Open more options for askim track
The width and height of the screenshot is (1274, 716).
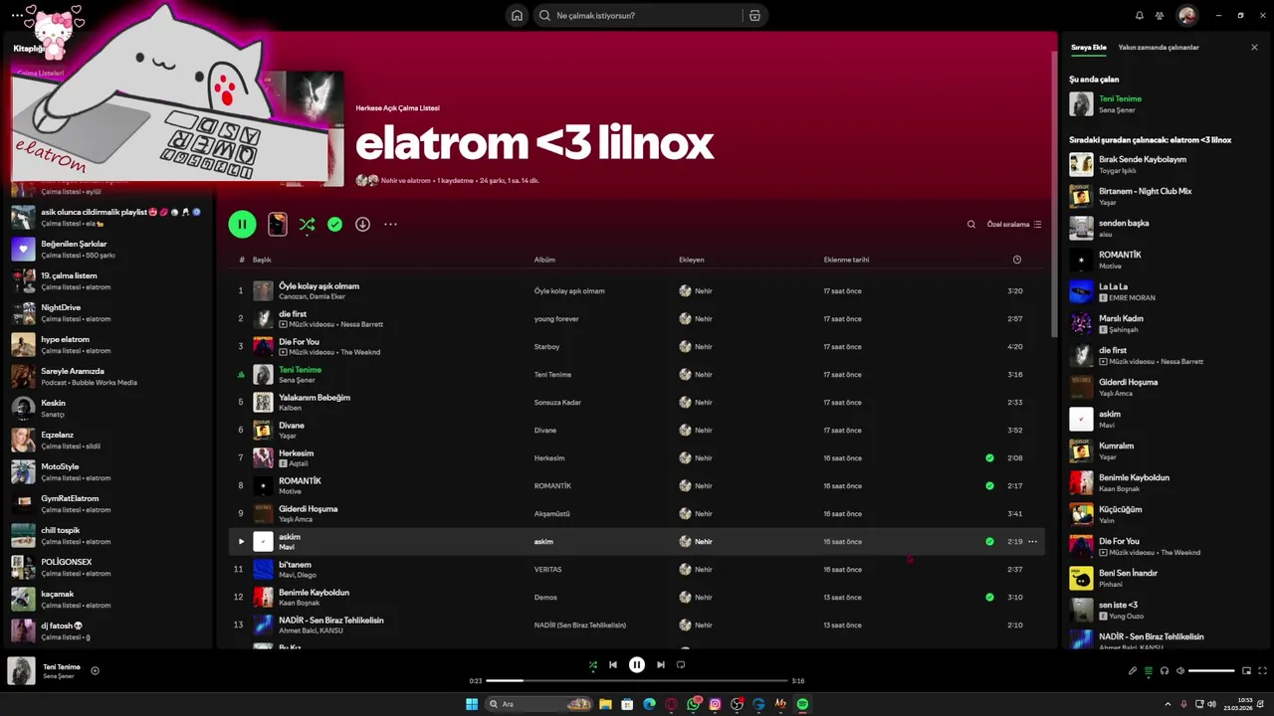point(1032,541)
